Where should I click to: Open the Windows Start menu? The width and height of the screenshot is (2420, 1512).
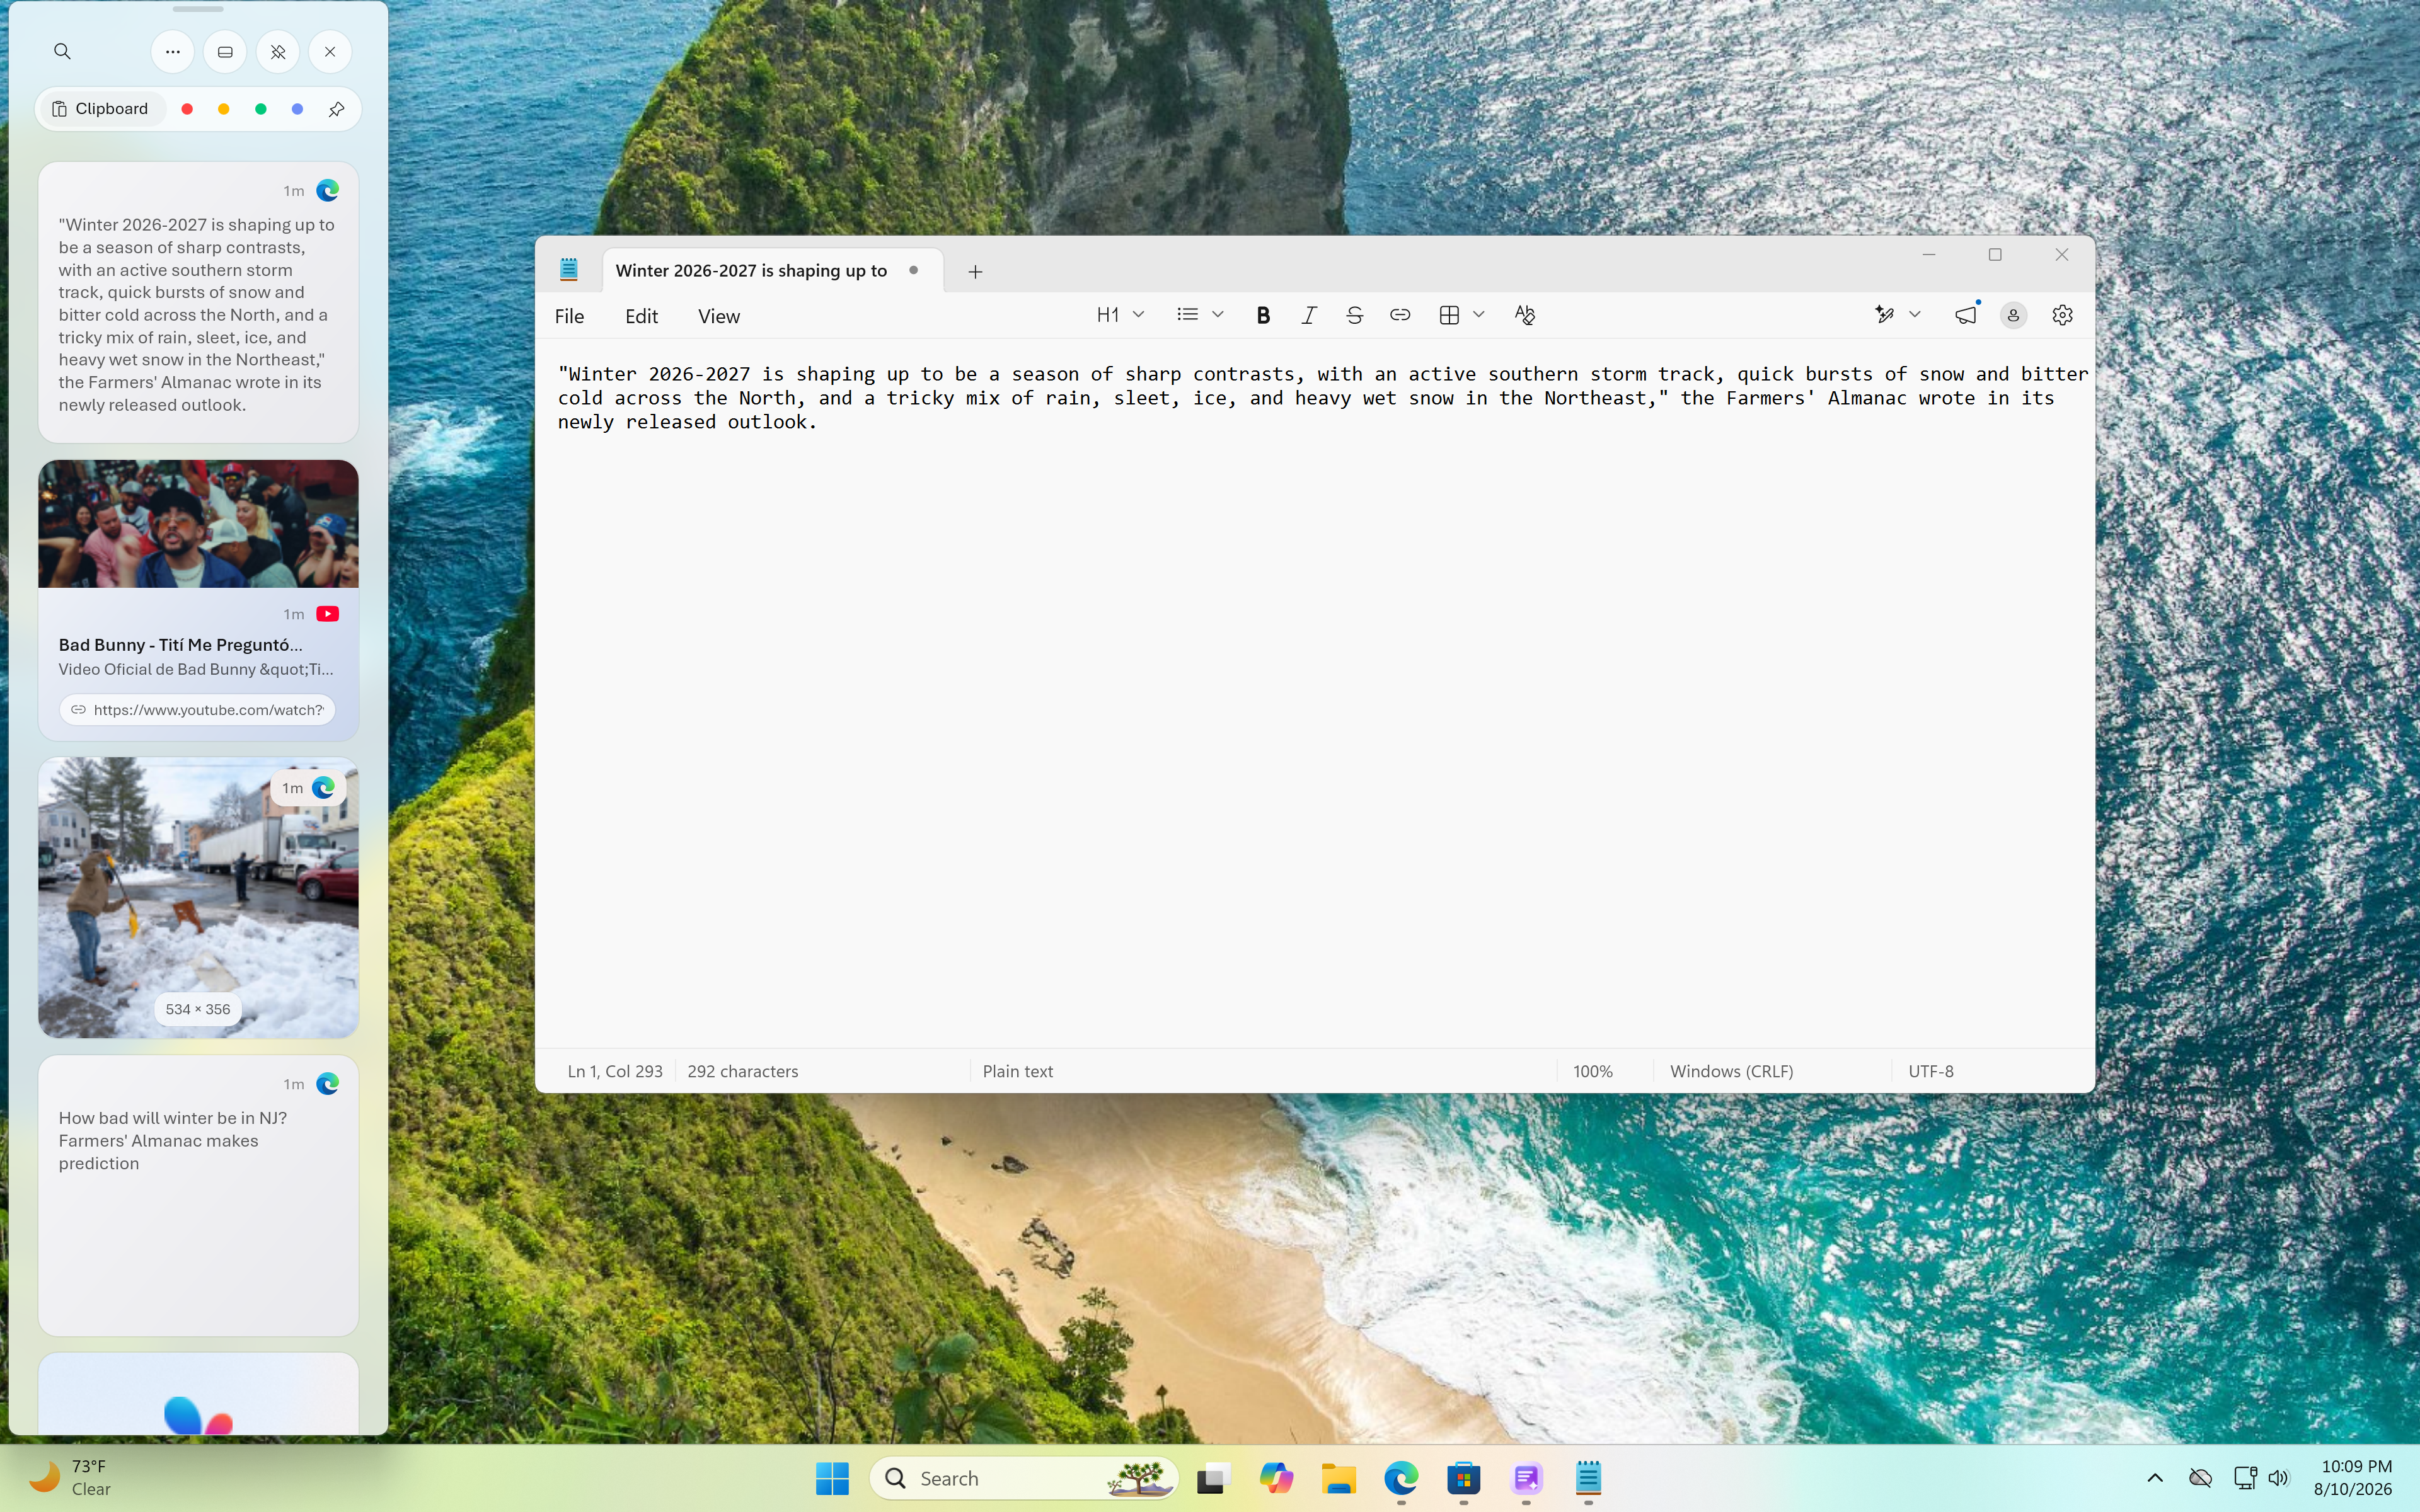pyautogui.click(x=832, y=1478)
